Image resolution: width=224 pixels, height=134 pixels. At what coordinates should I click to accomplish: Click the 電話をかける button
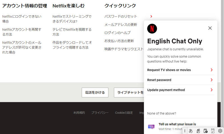coord(95,93)
